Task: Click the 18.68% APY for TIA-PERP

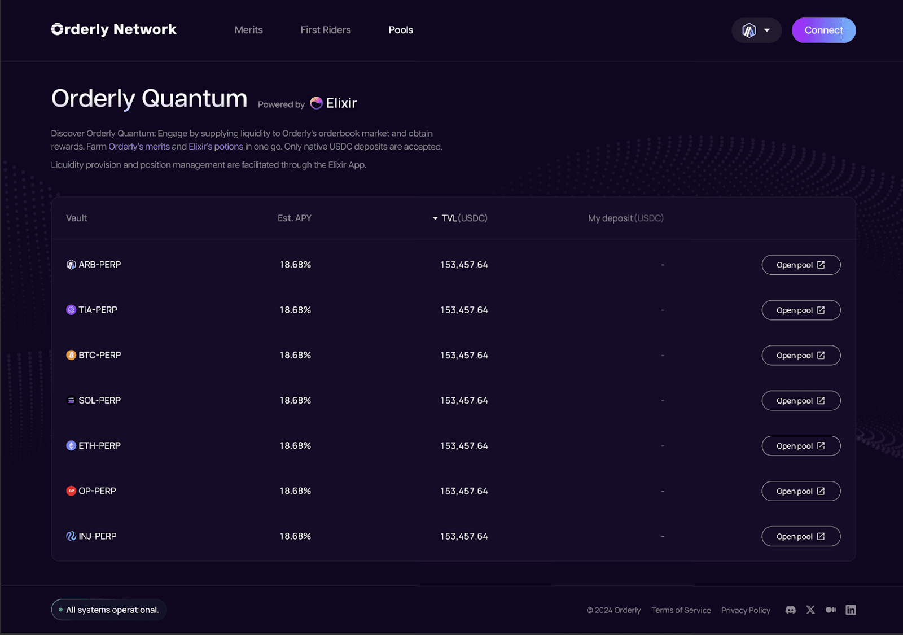Action: [x=295, y=310]
